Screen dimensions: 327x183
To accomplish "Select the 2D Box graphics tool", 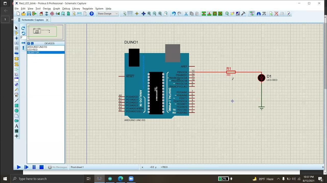I will (17, 106).
